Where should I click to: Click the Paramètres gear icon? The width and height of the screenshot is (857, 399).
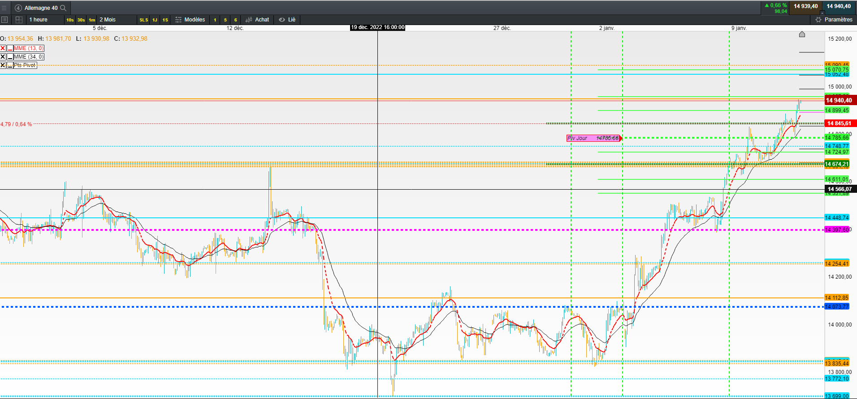point(818,20)
